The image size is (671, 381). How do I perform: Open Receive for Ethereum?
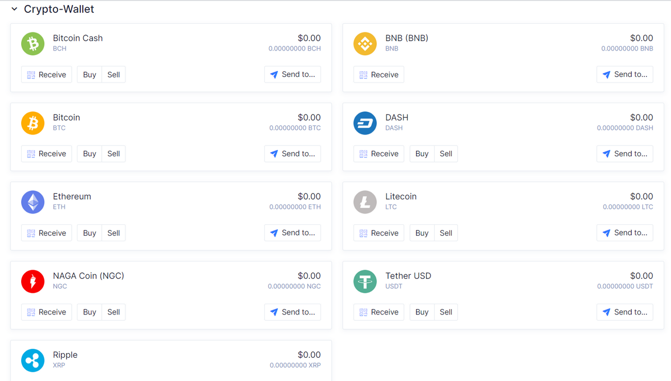coord(46,233)
